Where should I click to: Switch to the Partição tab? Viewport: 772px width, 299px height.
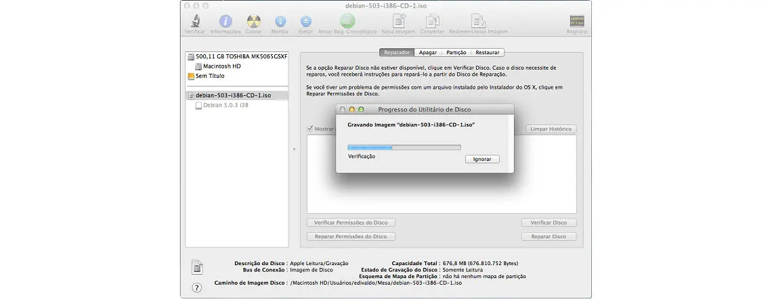coord(456,52)
